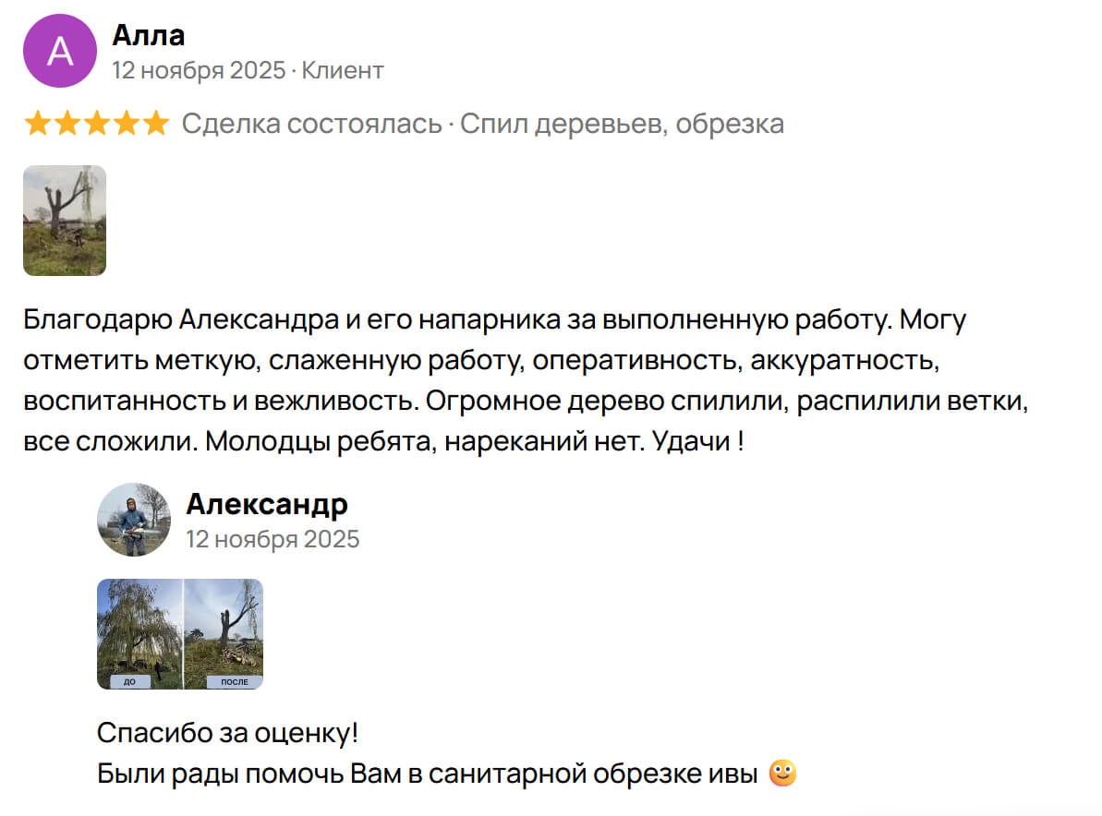Open the ДО before photo of the willow
This screenshot has height=816, width=1102.
pos(139,633)
